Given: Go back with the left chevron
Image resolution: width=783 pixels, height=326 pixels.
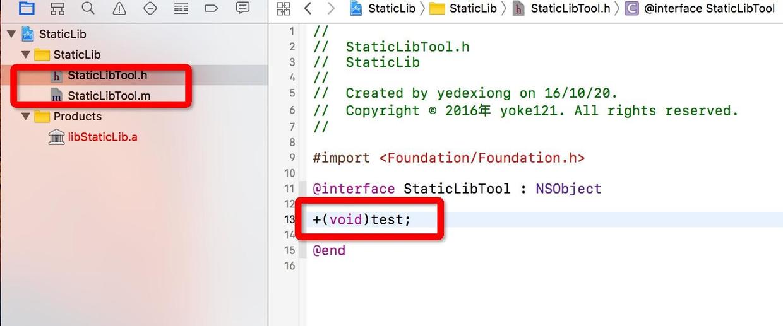Looking at the screenshot, I should tap(308, 9).
